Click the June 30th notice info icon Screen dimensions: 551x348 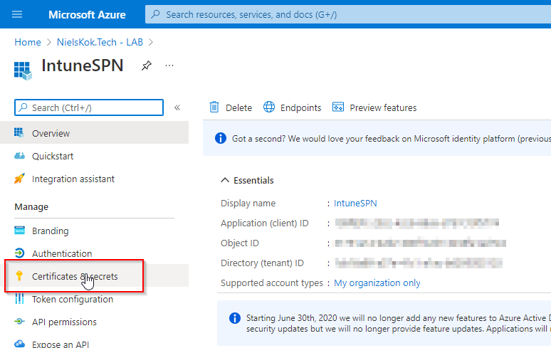click(x=235, y=318)
